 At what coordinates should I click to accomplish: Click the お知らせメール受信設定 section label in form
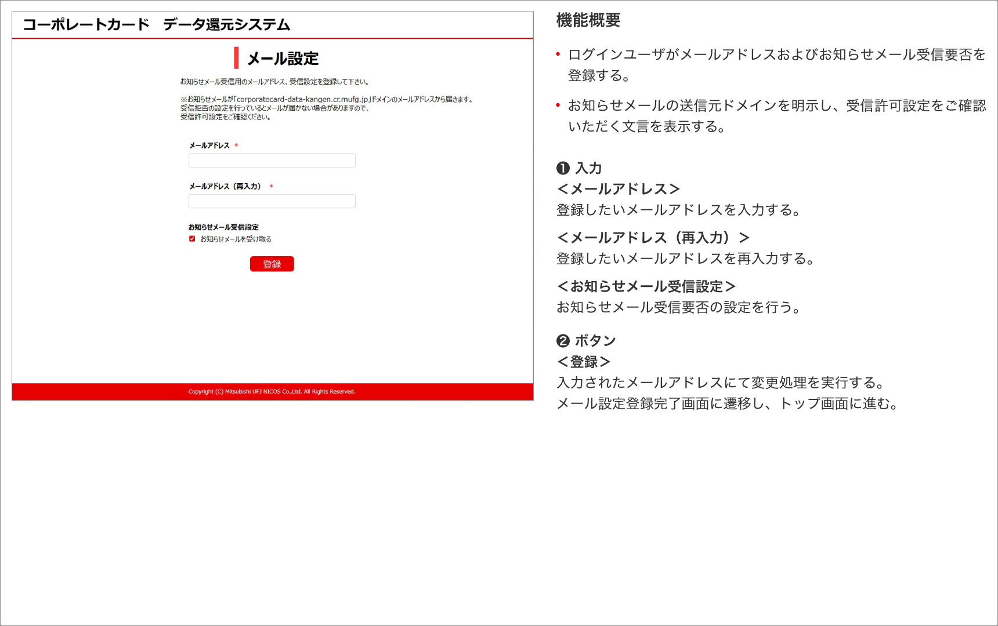point(223,227)
